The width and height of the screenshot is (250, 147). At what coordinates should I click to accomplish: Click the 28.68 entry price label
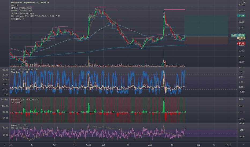pos(241,38)
